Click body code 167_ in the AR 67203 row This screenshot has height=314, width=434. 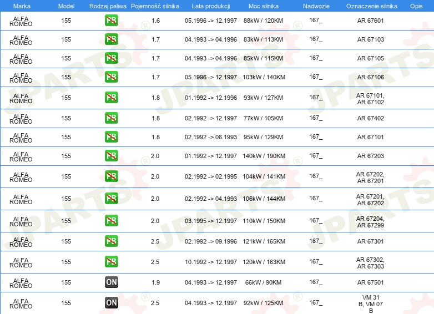(316, 156)
